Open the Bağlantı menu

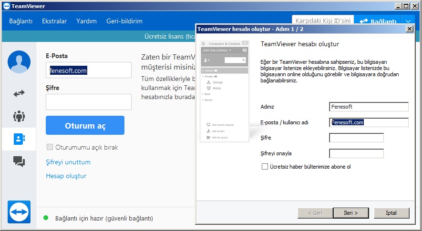coord(21,21)
